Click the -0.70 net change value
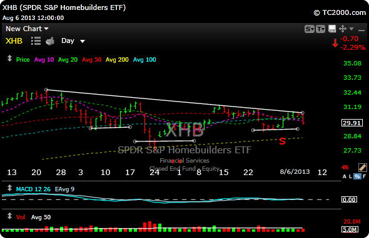 [349, 39]
